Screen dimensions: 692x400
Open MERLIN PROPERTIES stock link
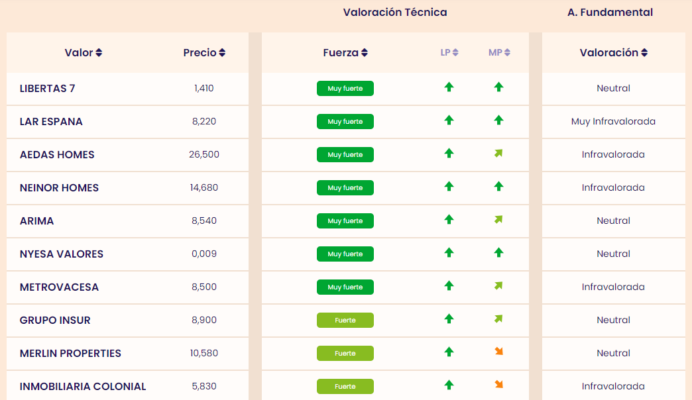click(70, 354)
